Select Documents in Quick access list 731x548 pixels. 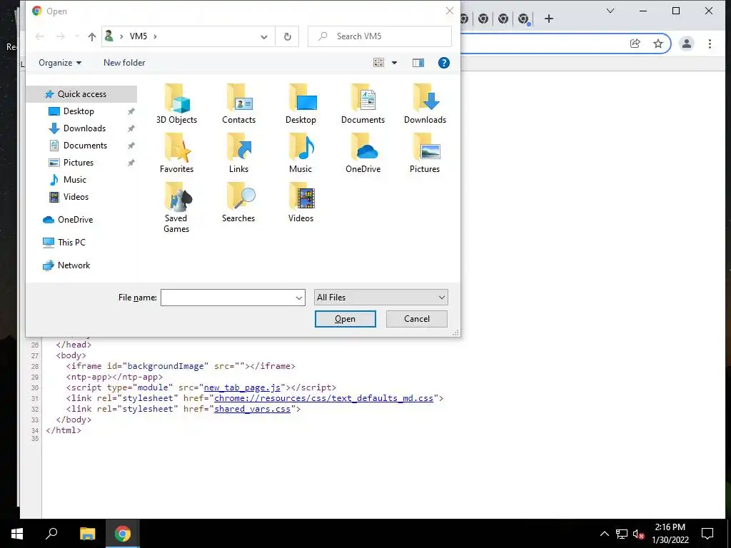point(85,146)
